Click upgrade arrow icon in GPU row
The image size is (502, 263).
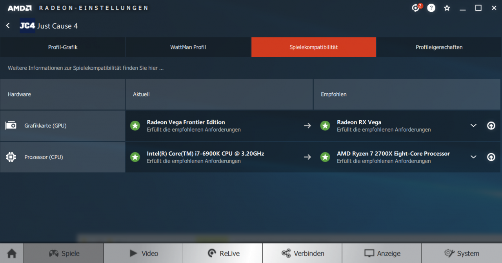point(491,125)
